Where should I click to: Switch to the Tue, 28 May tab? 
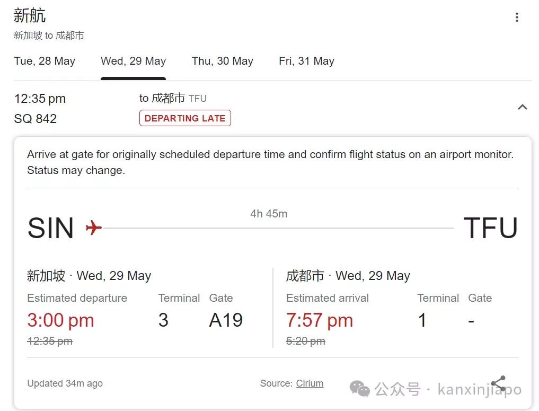45,61
